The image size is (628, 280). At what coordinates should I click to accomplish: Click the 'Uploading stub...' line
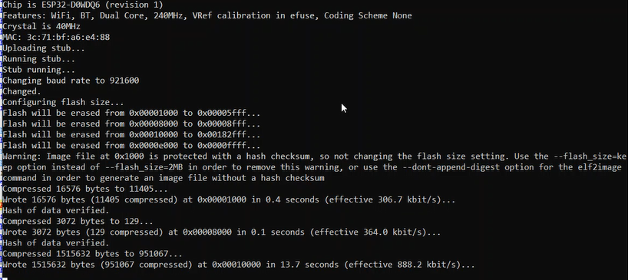(x=44, y=48)
